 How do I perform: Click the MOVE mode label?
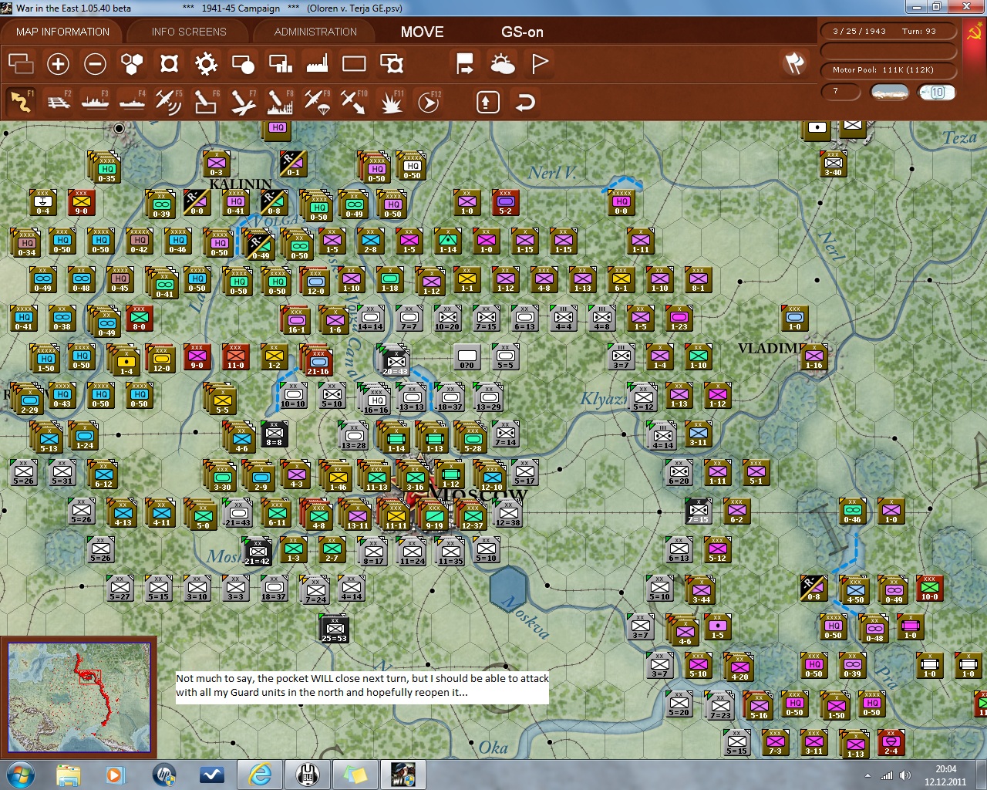pos(423,32)
